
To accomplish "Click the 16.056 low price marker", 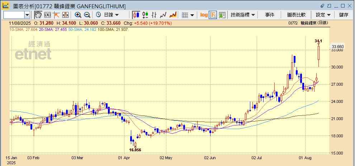I will click(x=135, y=150).
